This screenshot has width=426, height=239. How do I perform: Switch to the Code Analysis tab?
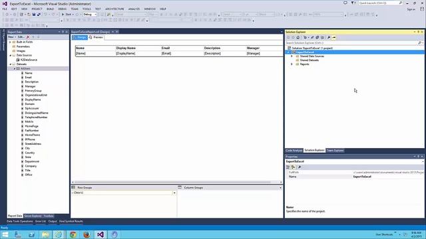[294, 151]
